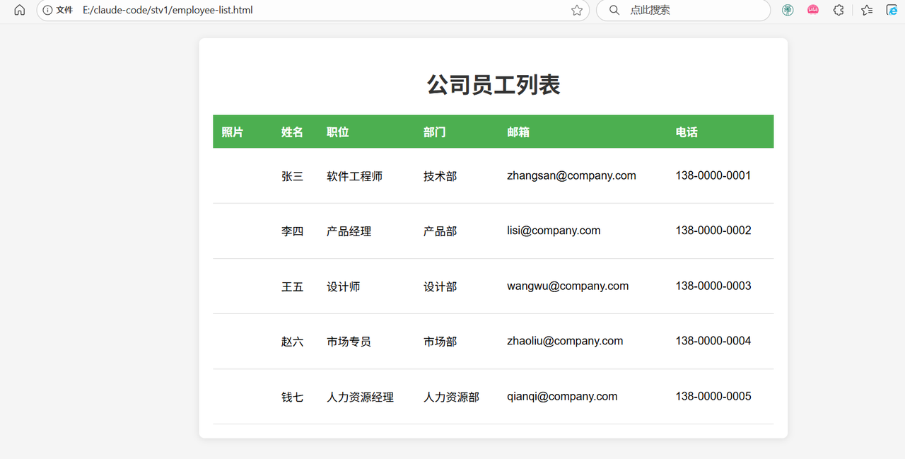The height and width of the screenshot is (459, 905).
Task: Click the site info icon beside 文件
Action: [x=47, y=10]
